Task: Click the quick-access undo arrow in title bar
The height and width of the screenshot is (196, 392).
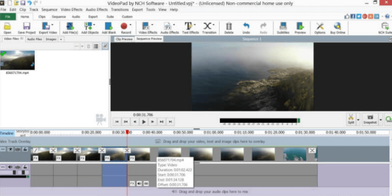Action: 30,3
